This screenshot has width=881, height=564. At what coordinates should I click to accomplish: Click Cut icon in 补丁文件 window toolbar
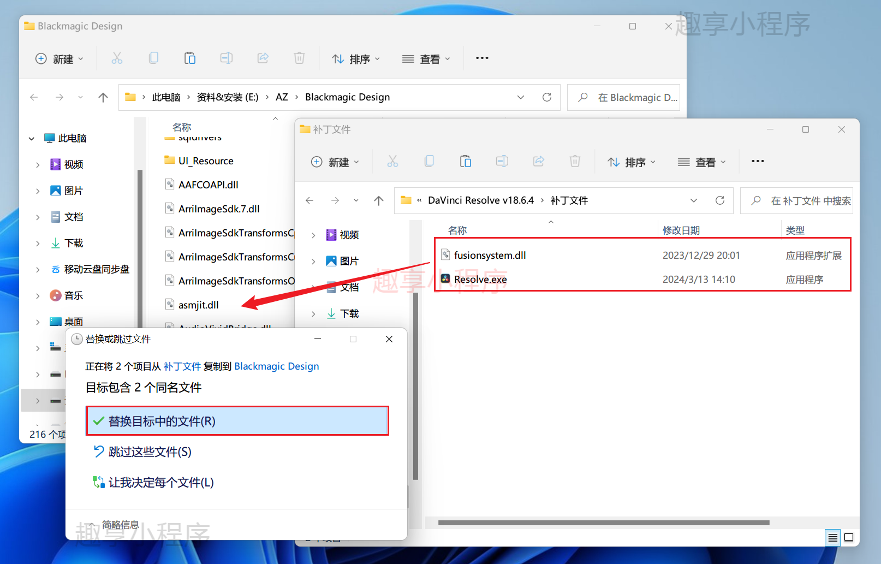(x=392, y=161)
